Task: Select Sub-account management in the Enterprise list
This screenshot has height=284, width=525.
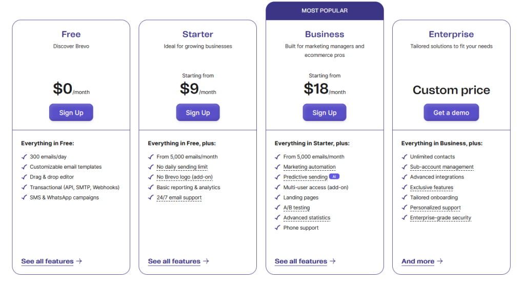Action: tap(441, 167)
